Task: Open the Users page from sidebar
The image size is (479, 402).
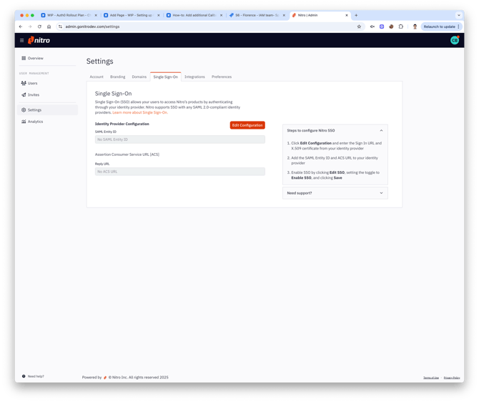Action: pyautogui.click(x=32, y=83)
